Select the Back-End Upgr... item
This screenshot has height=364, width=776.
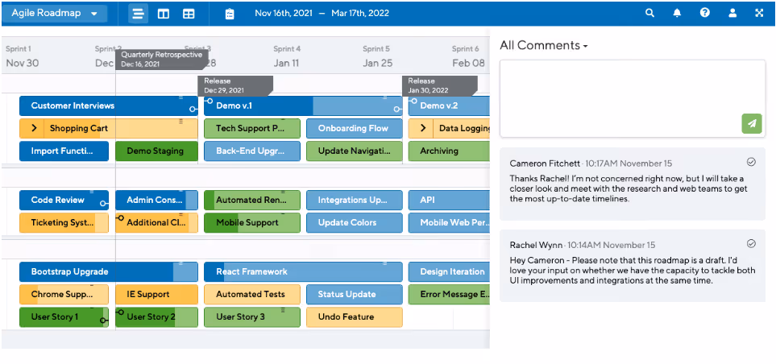pyautogui.click(x=252, y=151)
